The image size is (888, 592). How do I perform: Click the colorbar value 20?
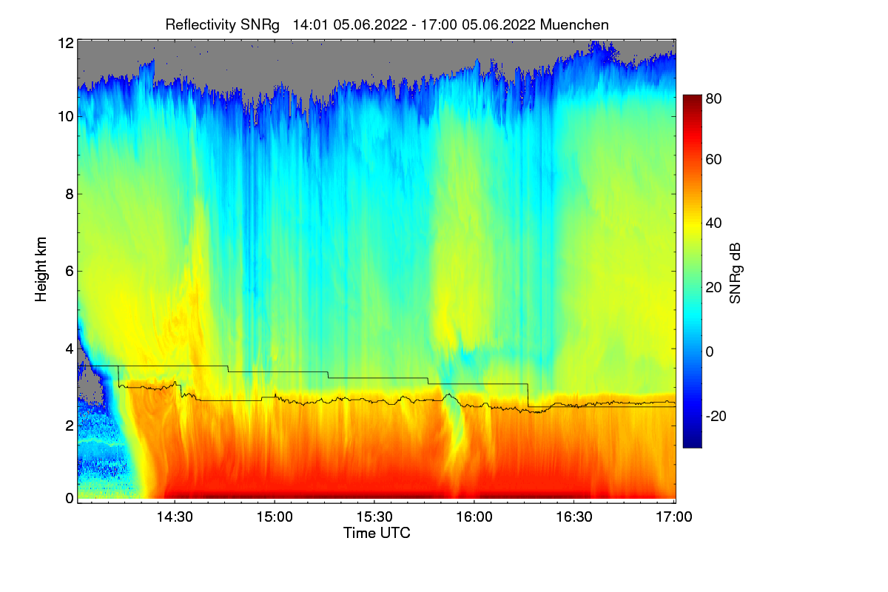tap(713, 287)
